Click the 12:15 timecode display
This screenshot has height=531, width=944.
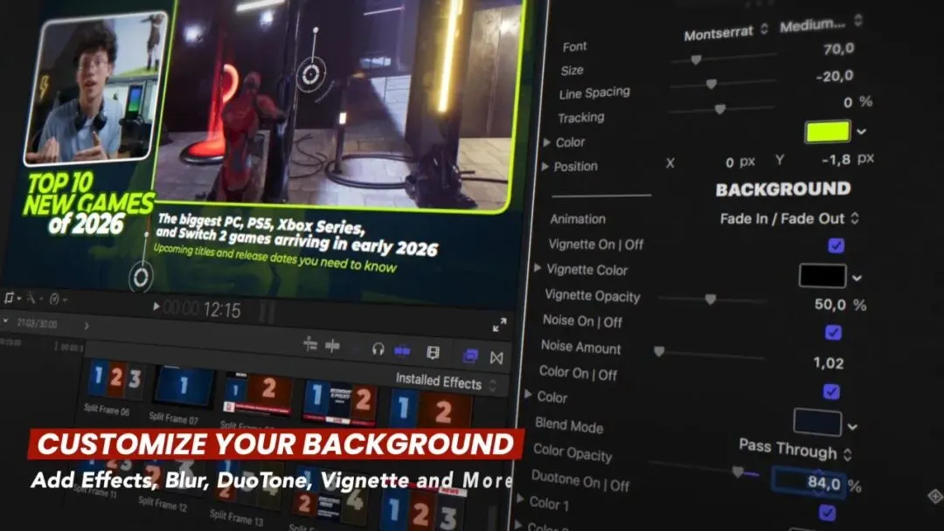[221, 310]
